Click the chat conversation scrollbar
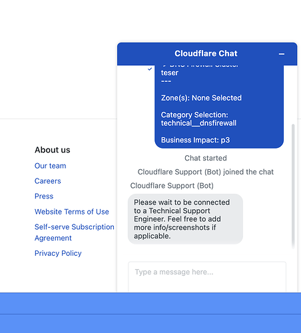301x333 pixels. point(293,186)
